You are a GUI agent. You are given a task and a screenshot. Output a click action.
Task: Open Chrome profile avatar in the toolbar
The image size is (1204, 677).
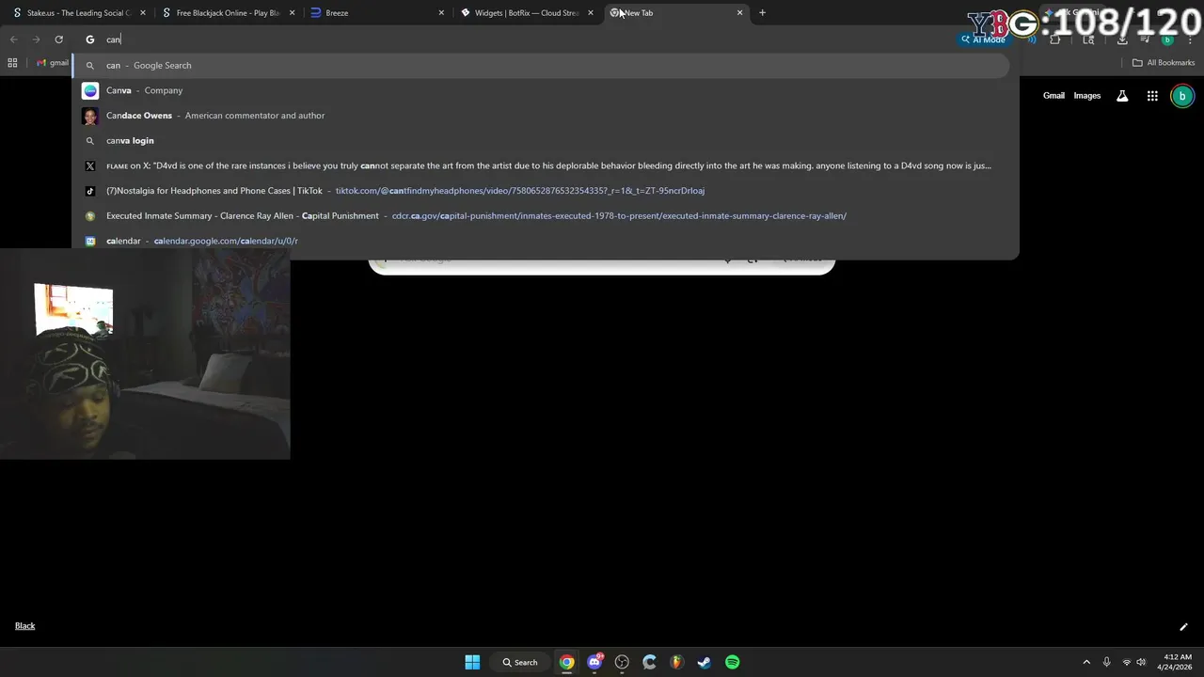click(x=1167, y=39)
